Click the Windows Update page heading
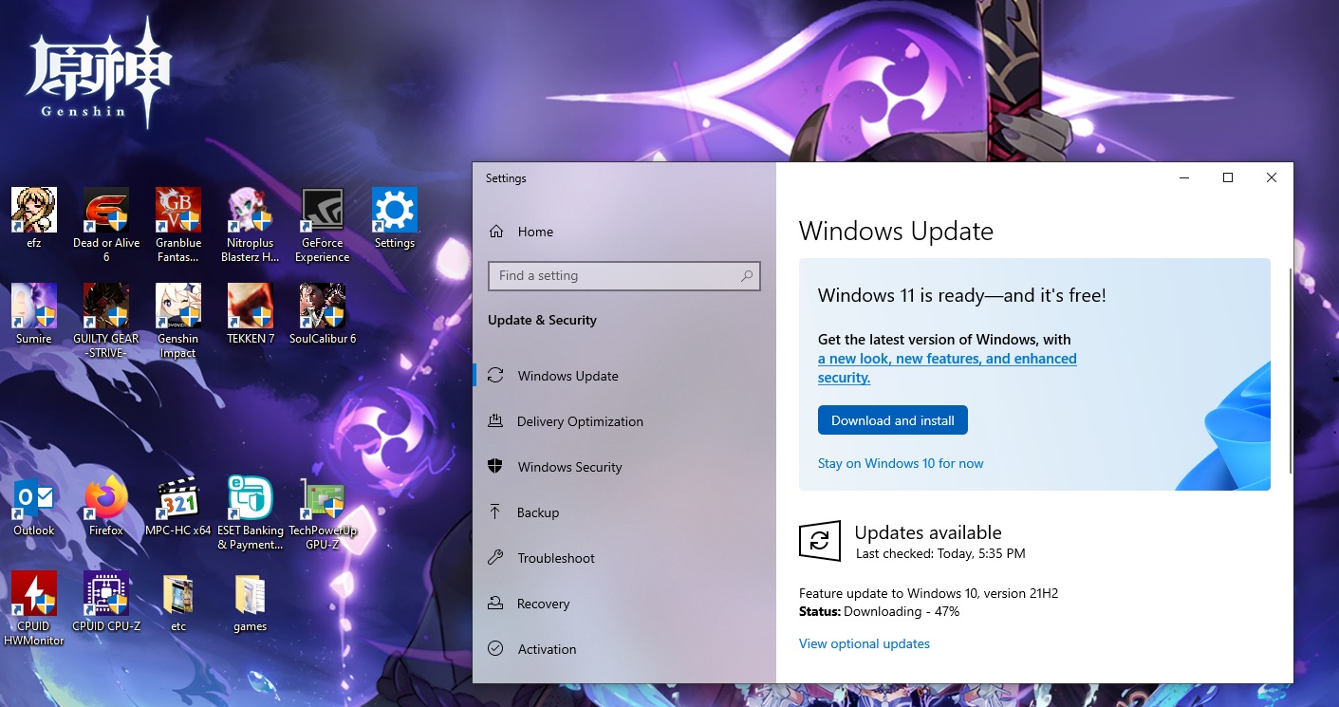 coord(896,232)
